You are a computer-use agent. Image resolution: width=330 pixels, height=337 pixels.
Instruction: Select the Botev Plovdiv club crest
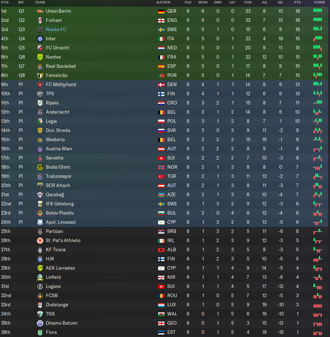click(40, 213)
